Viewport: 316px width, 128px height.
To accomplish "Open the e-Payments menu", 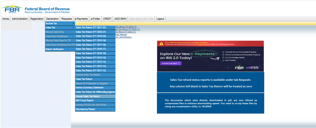I will click(81, 19).
